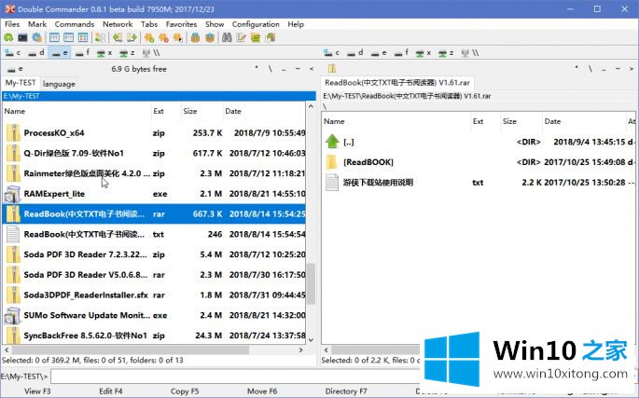Open file search with binoculars icon
This screenshot has height=398, width=639.
pos(227,38)
